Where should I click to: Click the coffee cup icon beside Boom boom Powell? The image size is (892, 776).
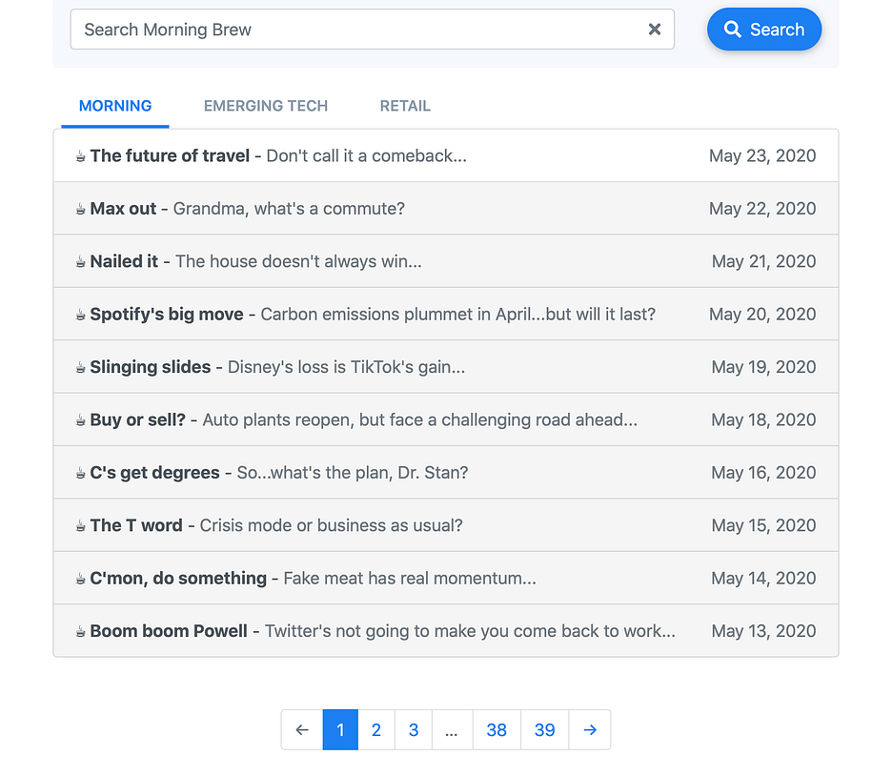point(81,631)
